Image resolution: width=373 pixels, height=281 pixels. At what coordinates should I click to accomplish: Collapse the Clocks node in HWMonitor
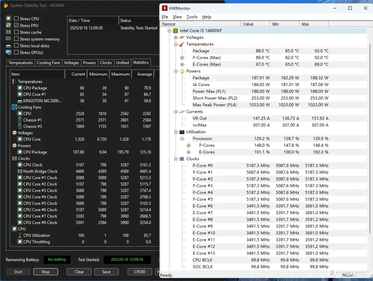click(x=176, y=159)
